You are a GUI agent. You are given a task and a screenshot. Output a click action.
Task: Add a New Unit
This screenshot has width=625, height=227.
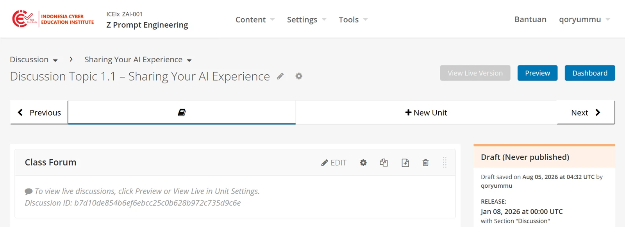pyautogui.click(x=426, y=113)
